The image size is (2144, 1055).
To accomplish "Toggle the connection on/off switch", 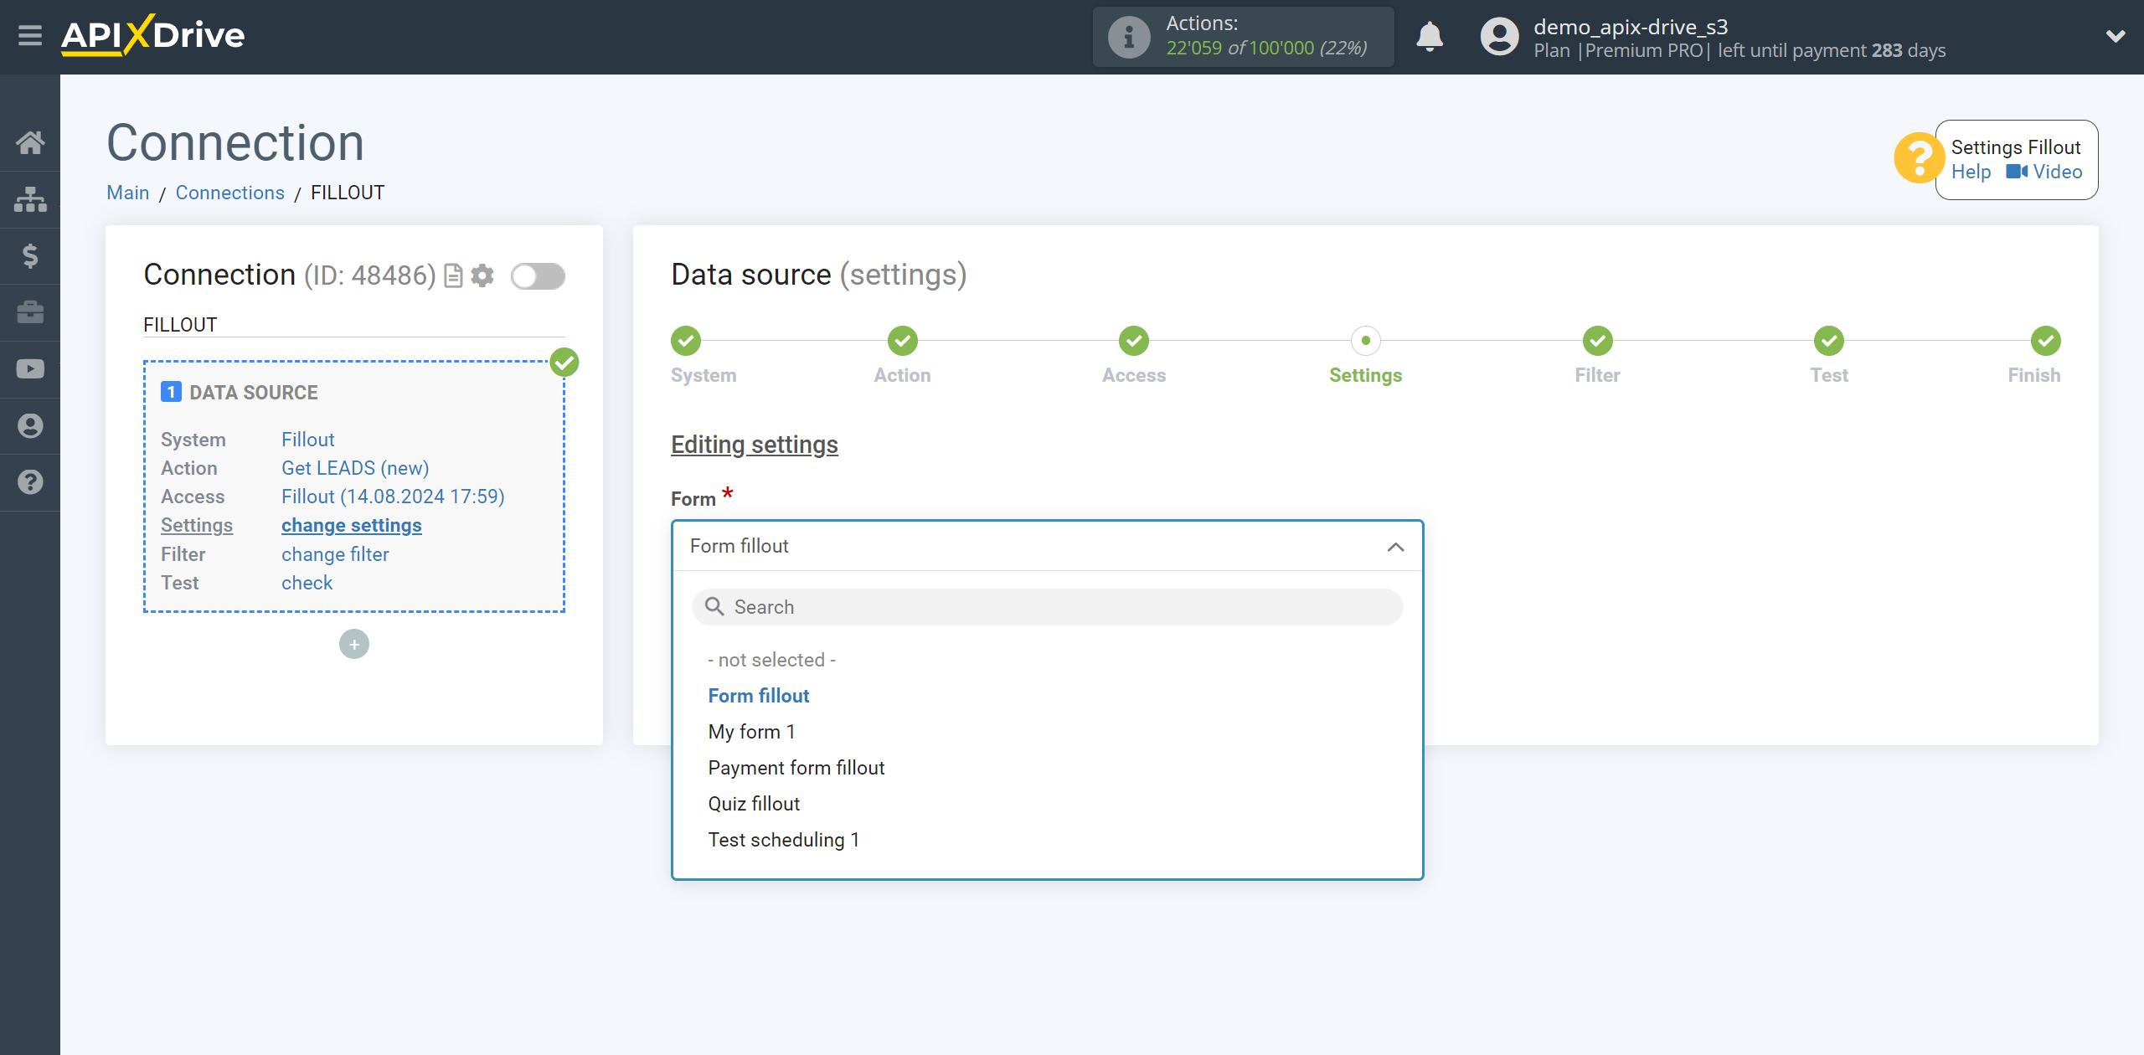I will 538,275.
